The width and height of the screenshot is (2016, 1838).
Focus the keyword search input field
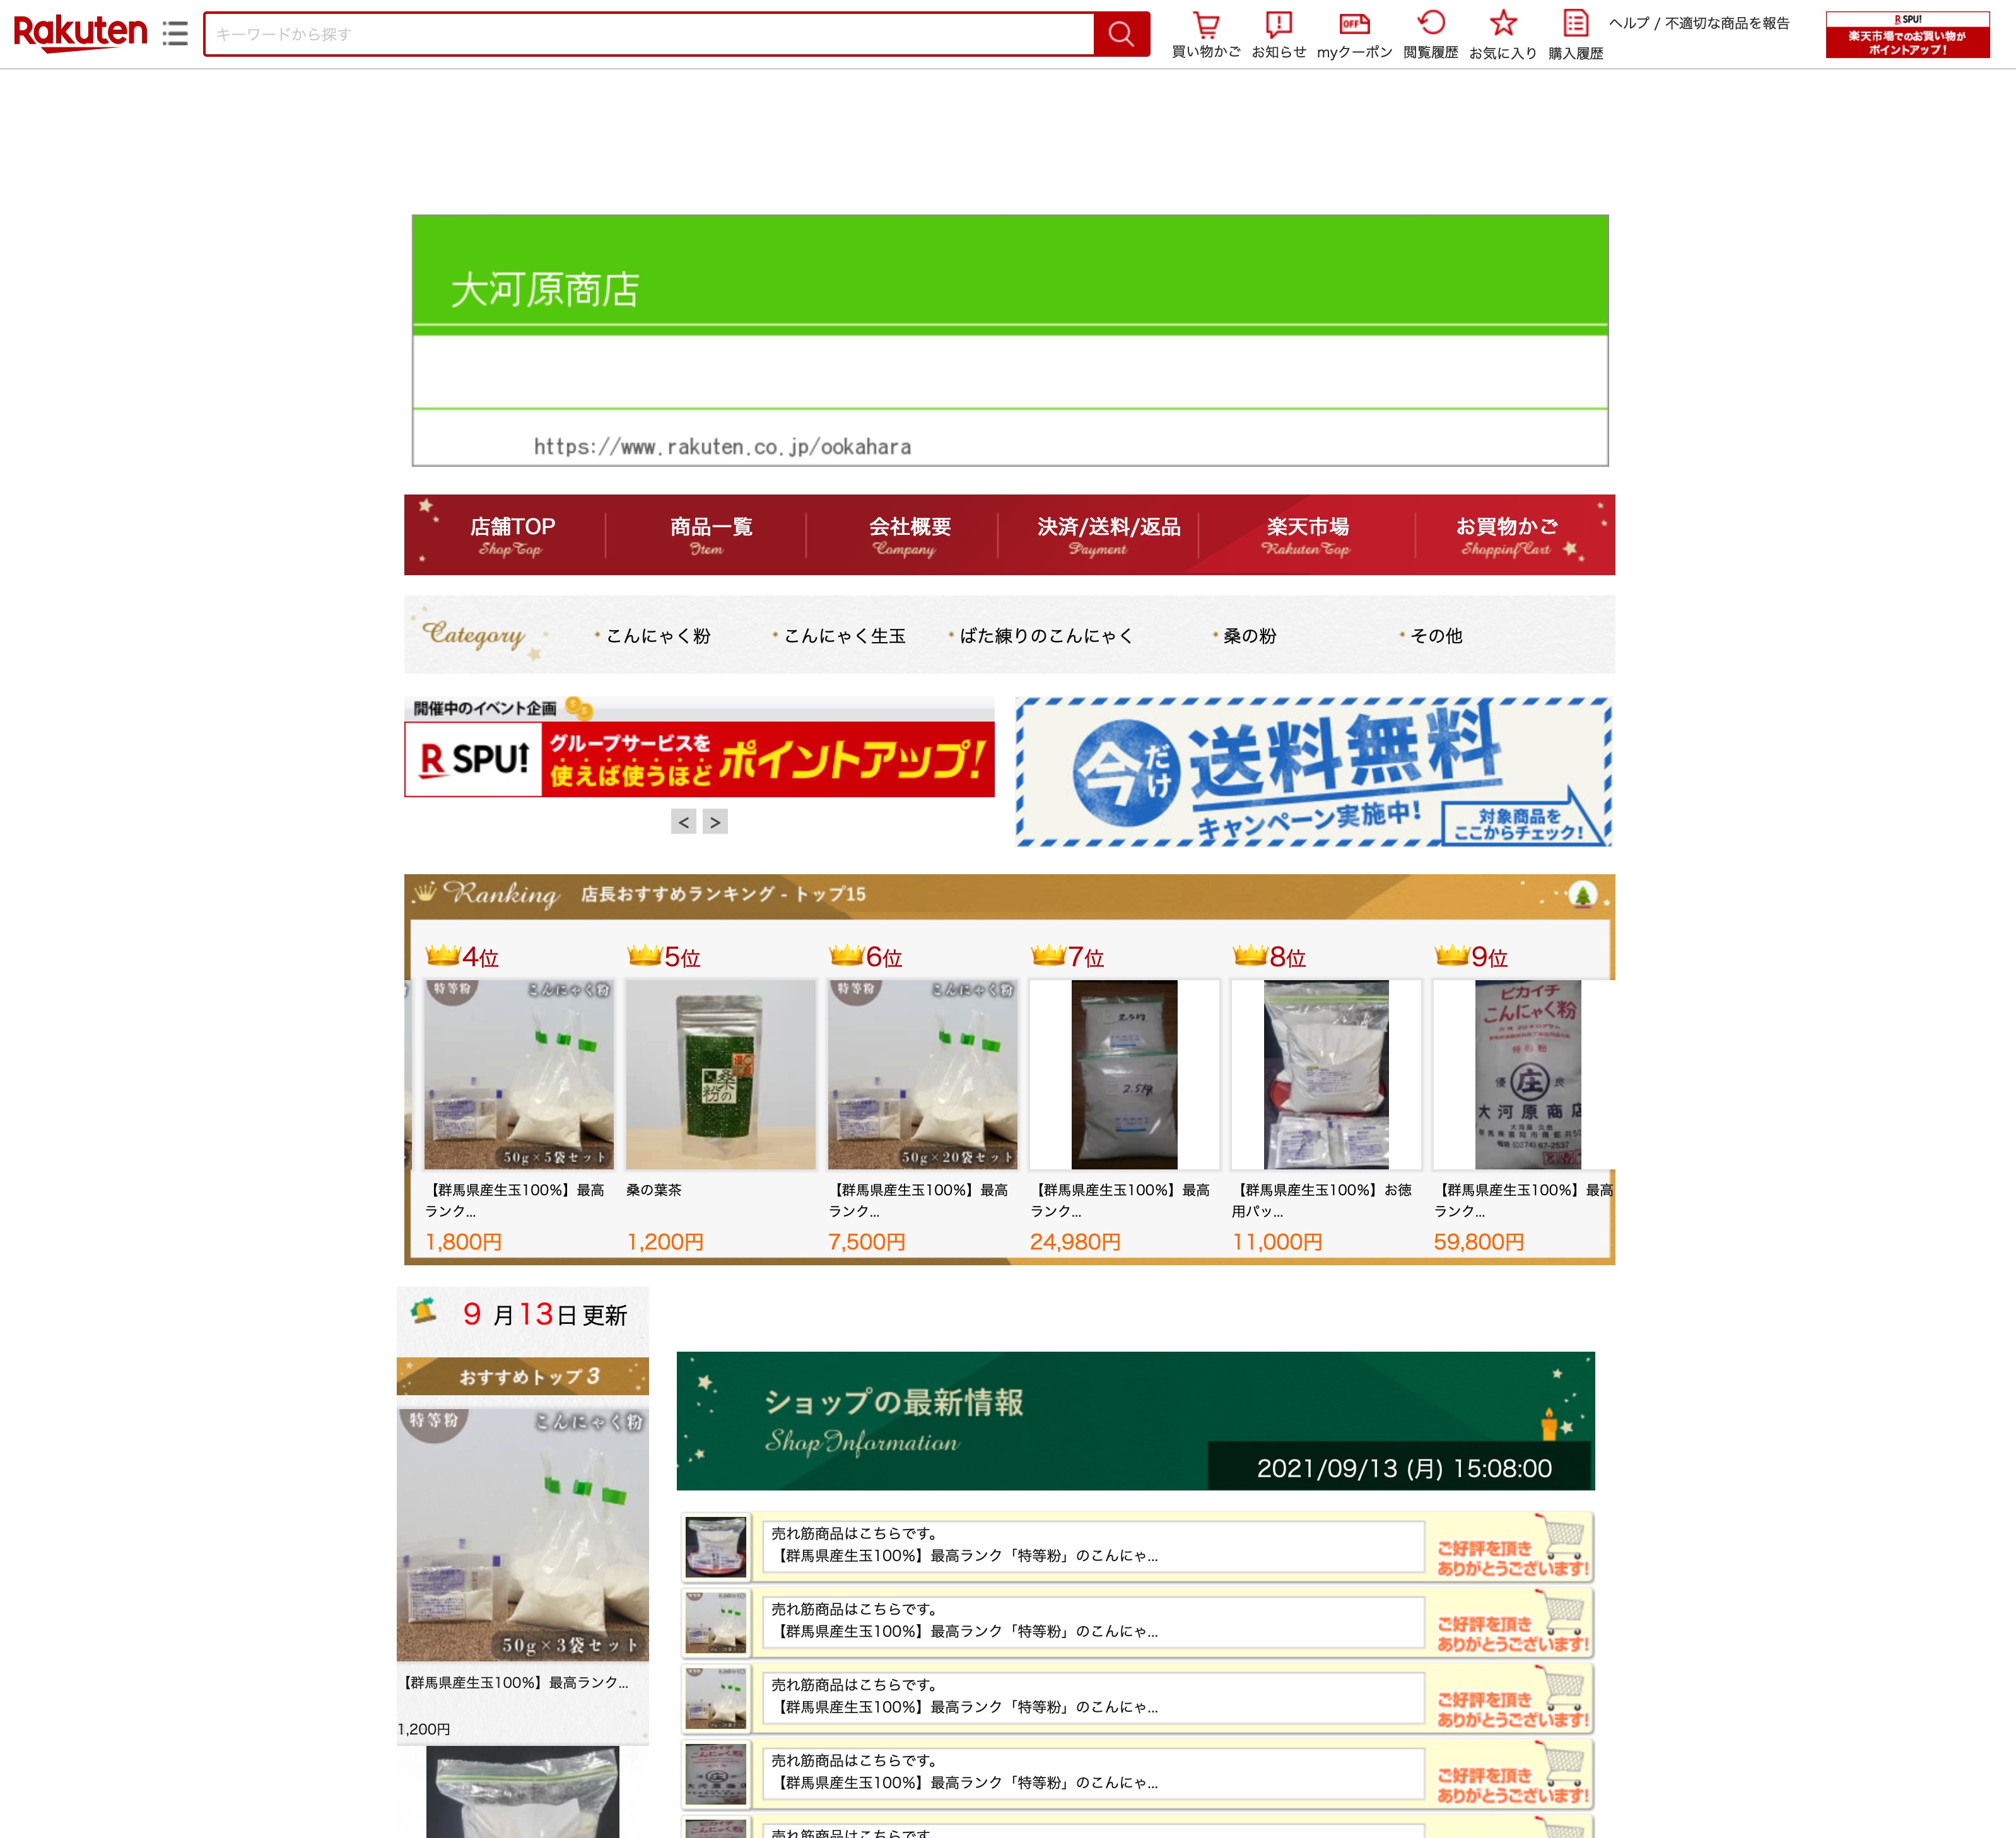tap(648, 34)
